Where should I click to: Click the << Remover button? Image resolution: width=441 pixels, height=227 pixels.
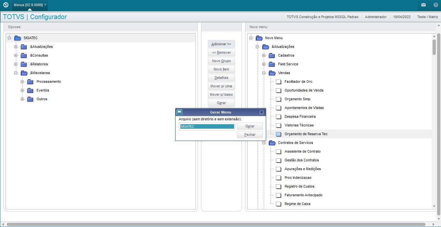pyautogui.click(x=221, y=52)
